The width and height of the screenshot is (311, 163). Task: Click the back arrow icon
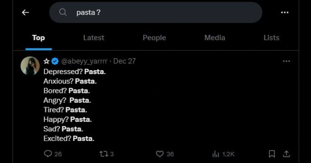point(25,12)
